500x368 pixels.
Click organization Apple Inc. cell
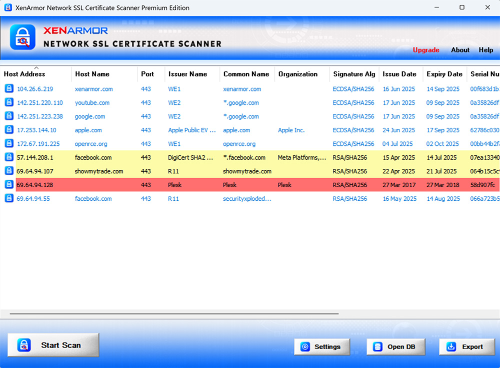[291, 130]
